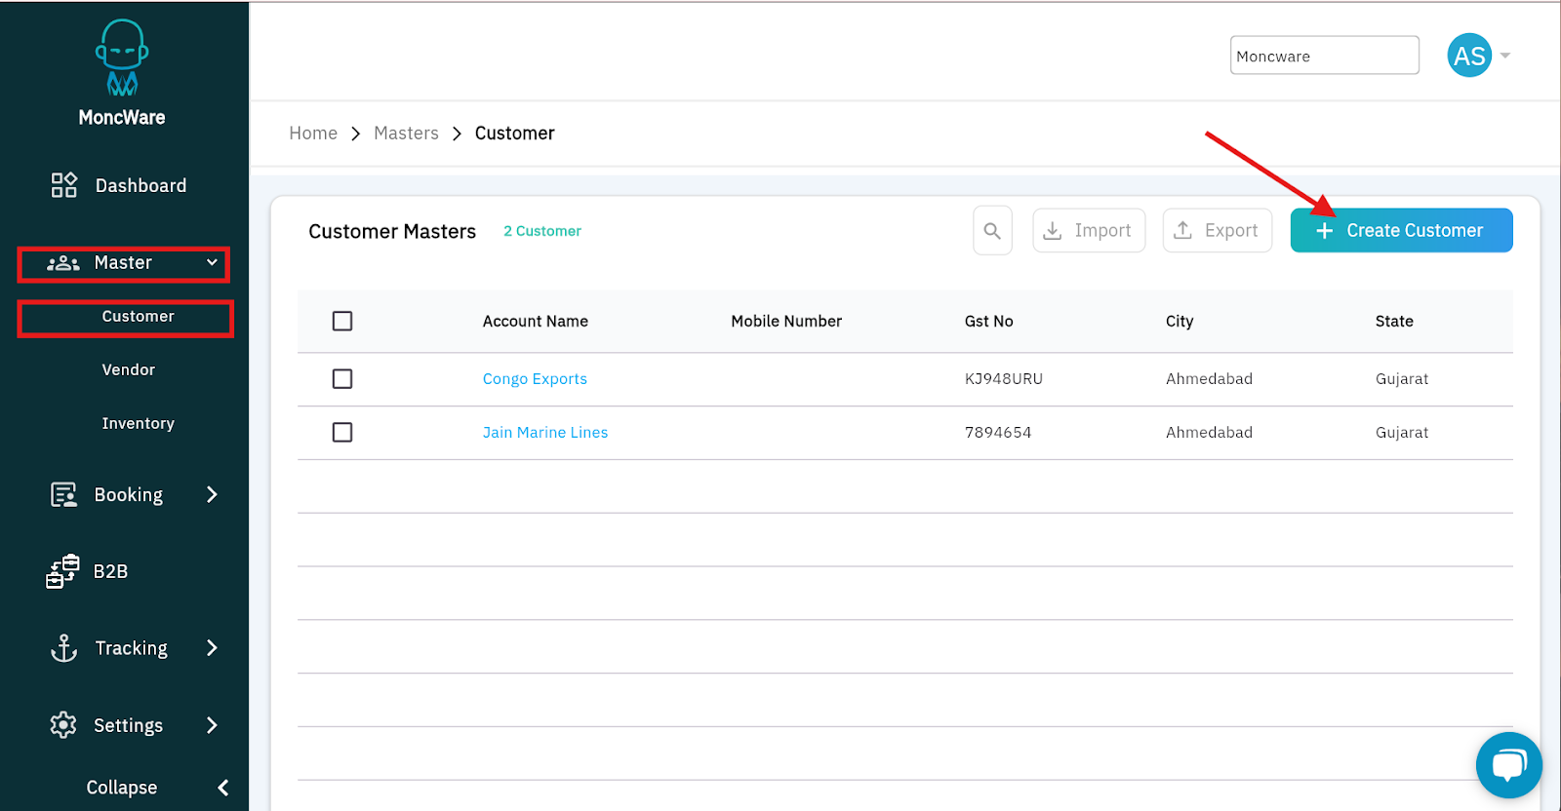Image resolution: width=1561 pixels, height=811 pixels.
Task: Expand the Settings menu chevron
Action: [x=212, y=725]
